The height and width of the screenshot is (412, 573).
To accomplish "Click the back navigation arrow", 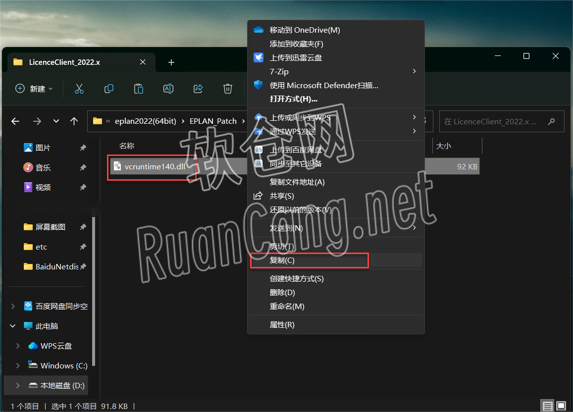I will 15,121.
